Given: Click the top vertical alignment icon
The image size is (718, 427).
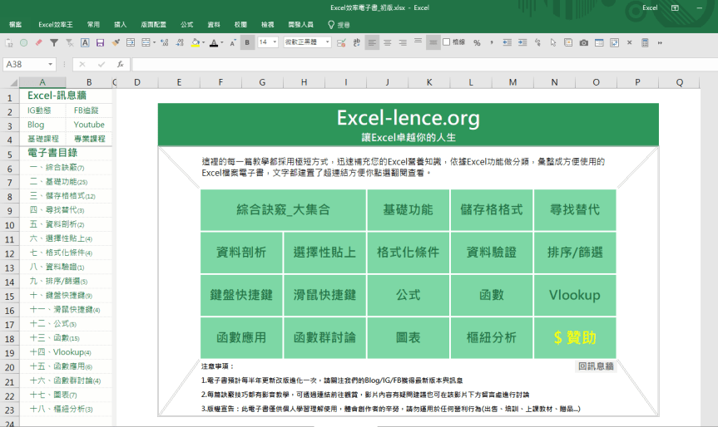Looking at the screenshot, I should (418, 42).
